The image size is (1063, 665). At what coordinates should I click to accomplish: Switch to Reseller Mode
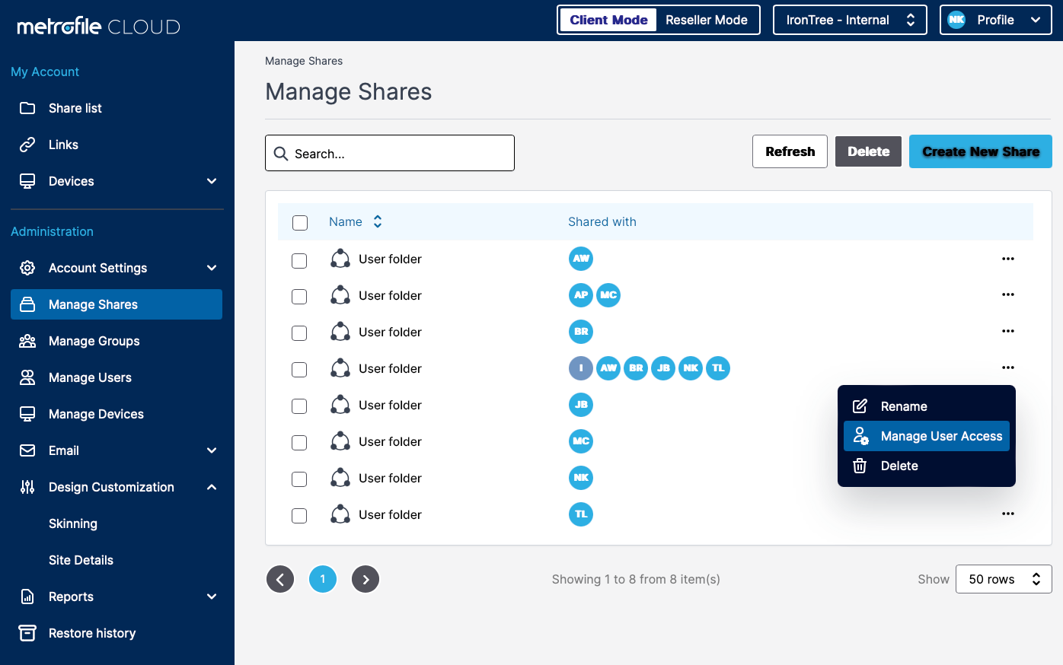tap(705, 20)
